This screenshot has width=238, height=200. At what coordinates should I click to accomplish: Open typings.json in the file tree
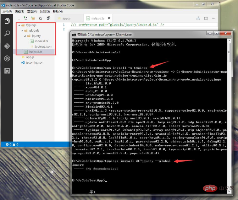(x=43, y=47)
